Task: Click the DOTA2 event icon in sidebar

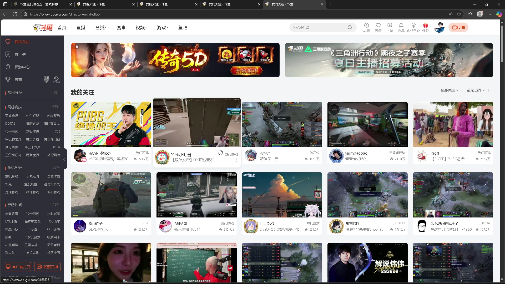Action: click(56, 79)
